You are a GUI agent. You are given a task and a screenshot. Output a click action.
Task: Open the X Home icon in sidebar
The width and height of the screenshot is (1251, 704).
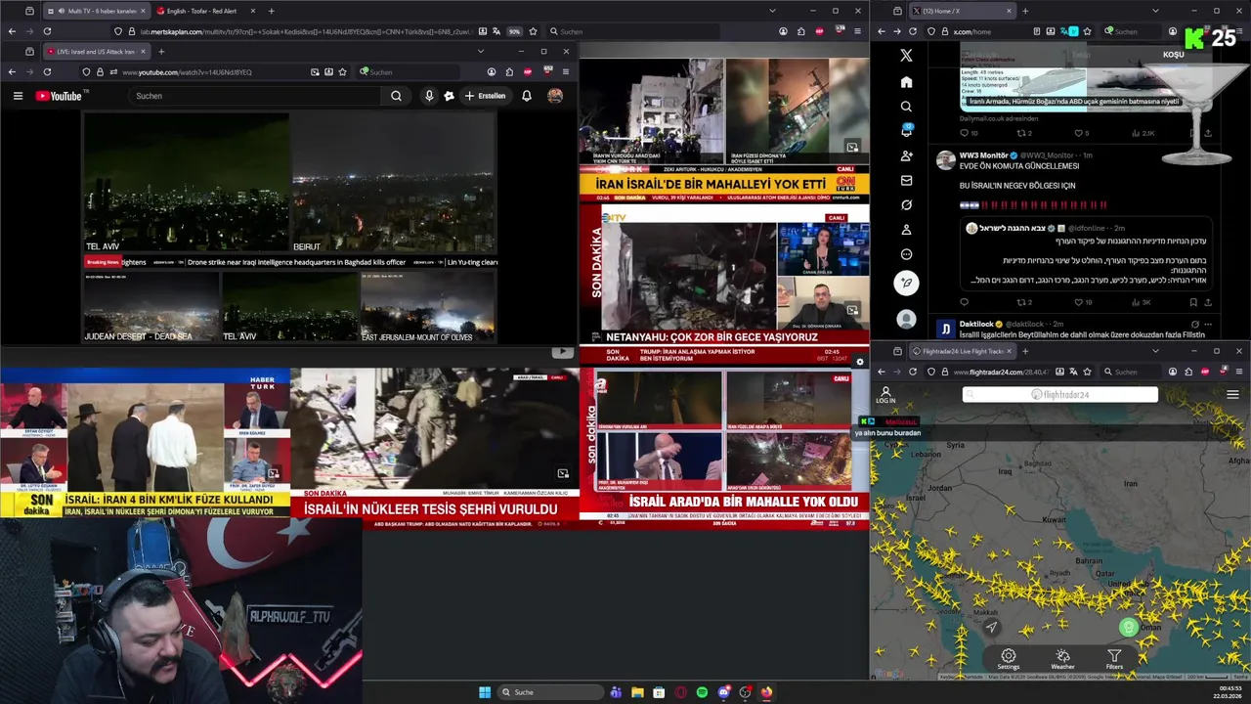click(906, 82)
